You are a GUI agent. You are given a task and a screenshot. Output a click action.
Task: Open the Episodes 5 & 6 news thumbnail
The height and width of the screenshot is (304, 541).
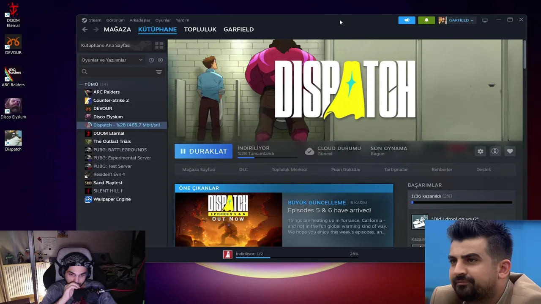click(x=228, y=220)
